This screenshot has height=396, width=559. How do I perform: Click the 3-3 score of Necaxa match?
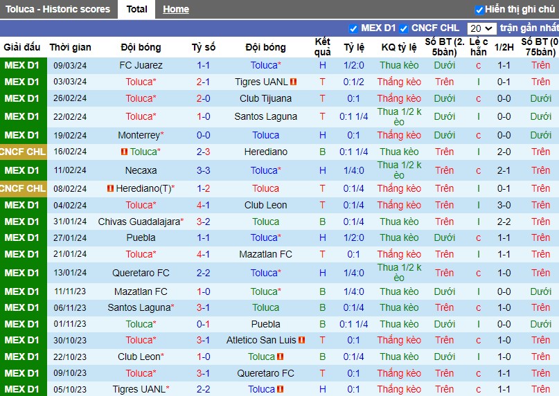point(203,170)
